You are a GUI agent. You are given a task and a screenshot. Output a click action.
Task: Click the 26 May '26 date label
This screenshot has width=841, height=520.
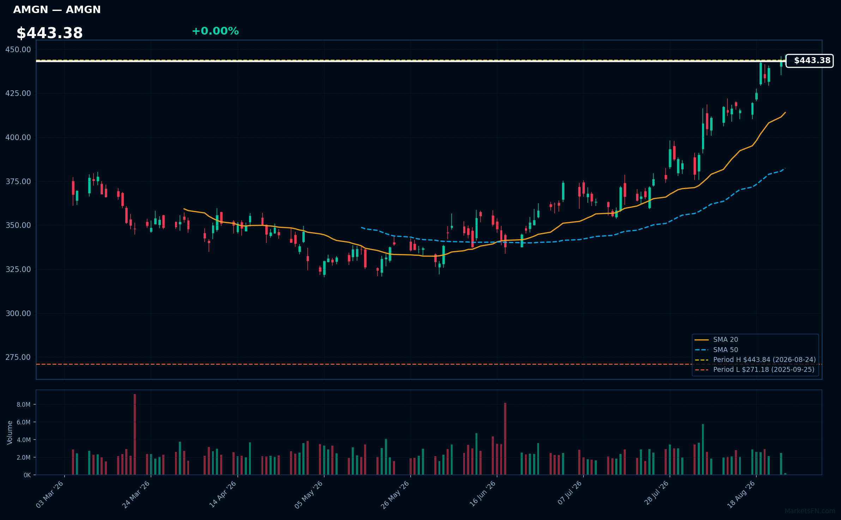(395, 495)
